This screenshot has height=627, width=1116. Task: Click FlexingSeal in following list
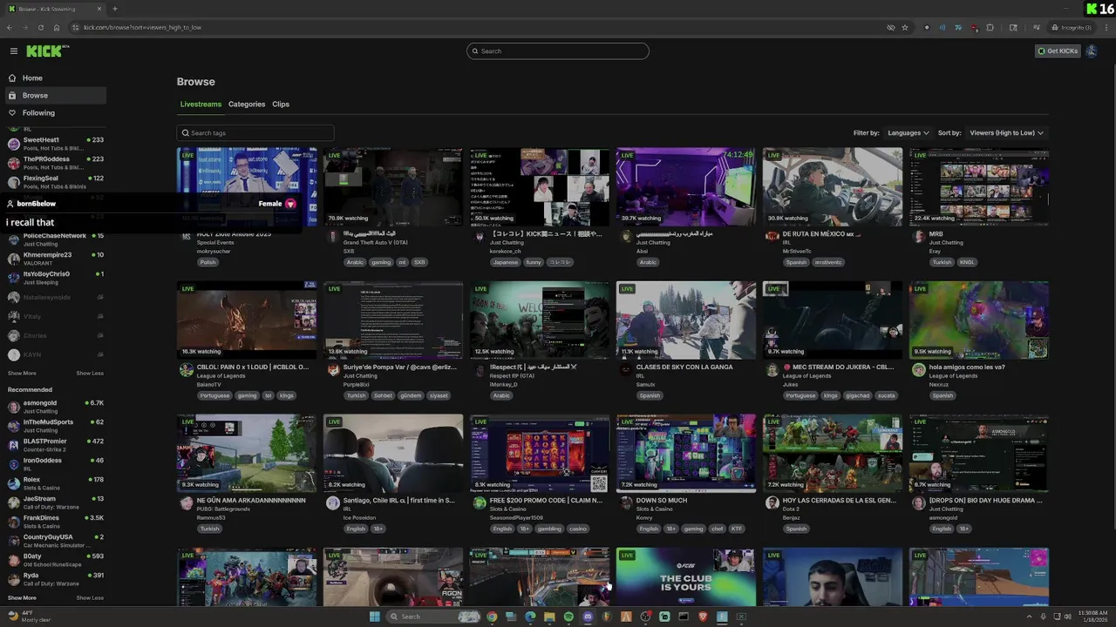point(56,182)
